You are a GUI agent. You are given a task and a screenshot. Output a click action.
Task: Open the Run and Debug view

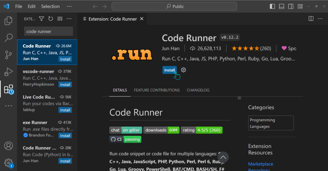tap(8, 72)
